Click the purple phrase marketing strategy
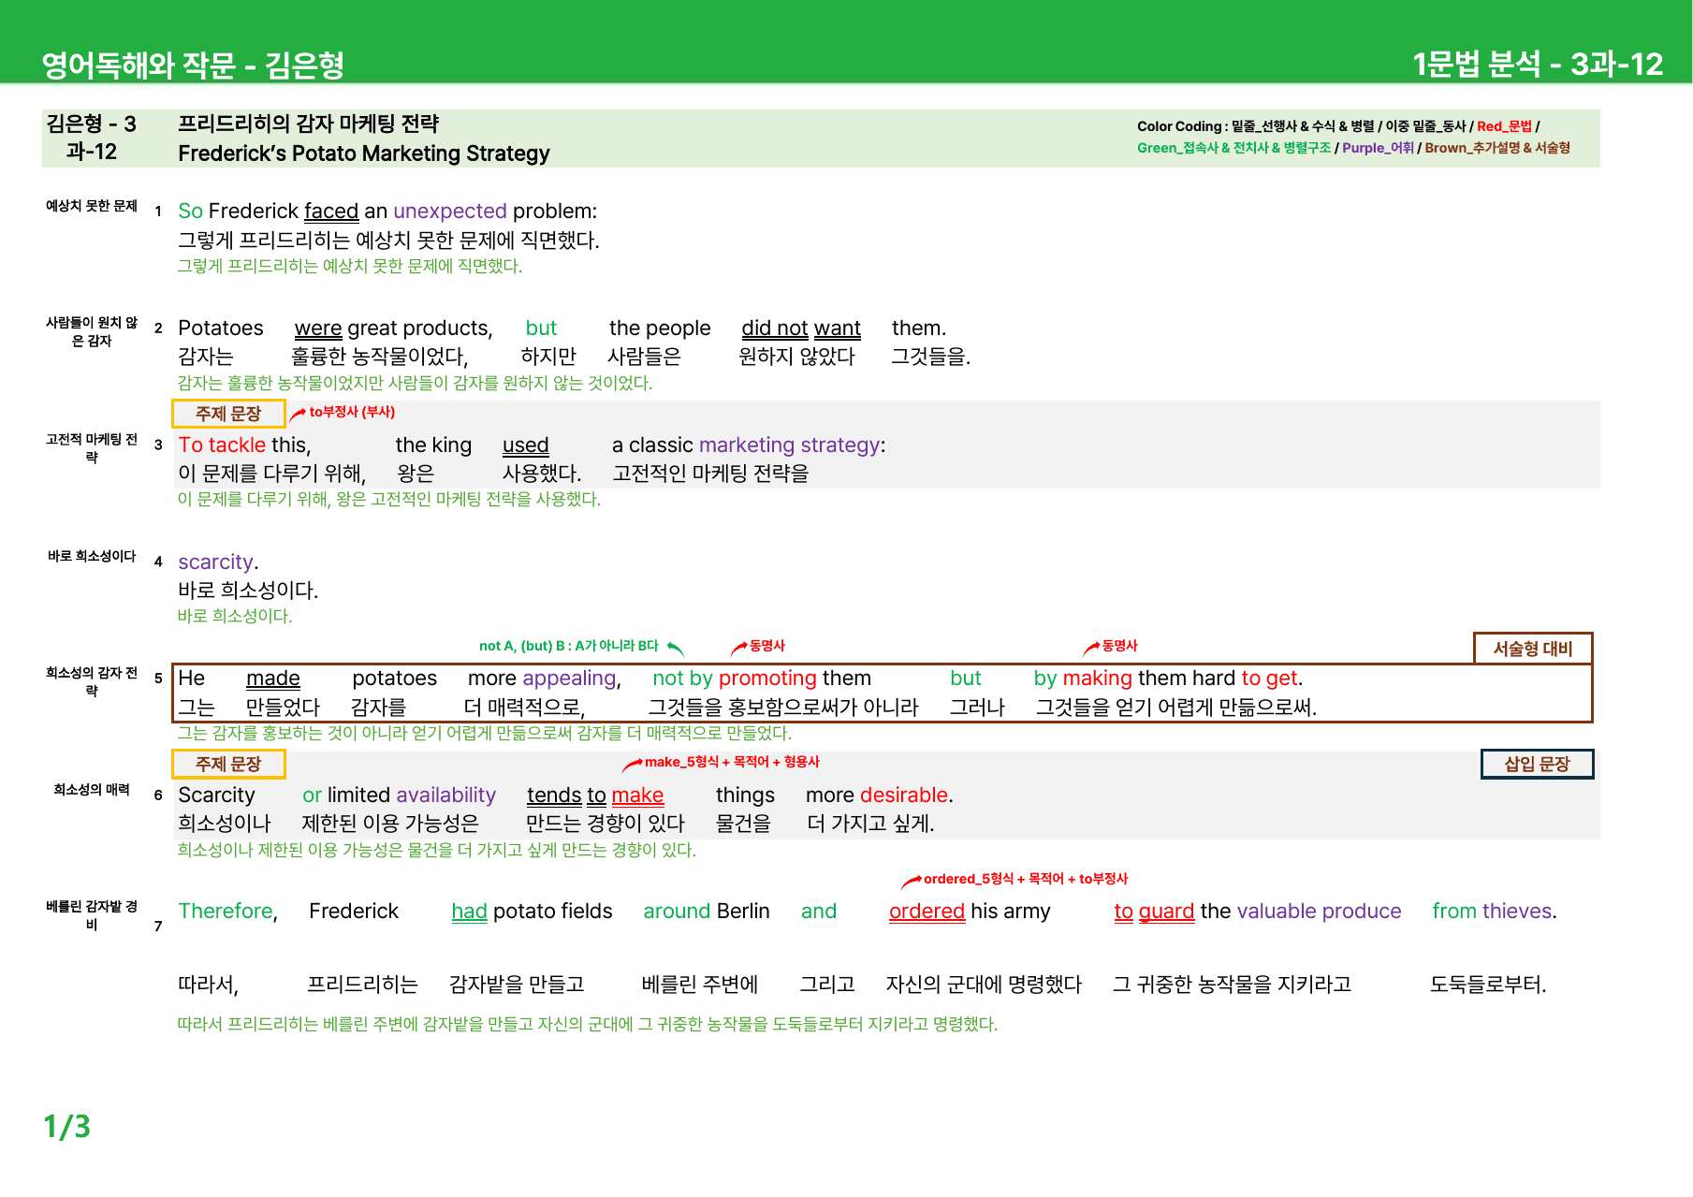1693x1197 pixels. (x=789, y=445)
